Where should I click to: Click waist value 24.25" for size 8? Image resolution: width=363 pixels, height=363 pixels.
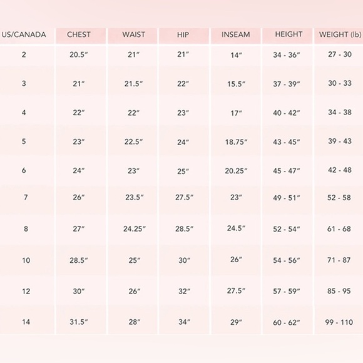point(135,228)
